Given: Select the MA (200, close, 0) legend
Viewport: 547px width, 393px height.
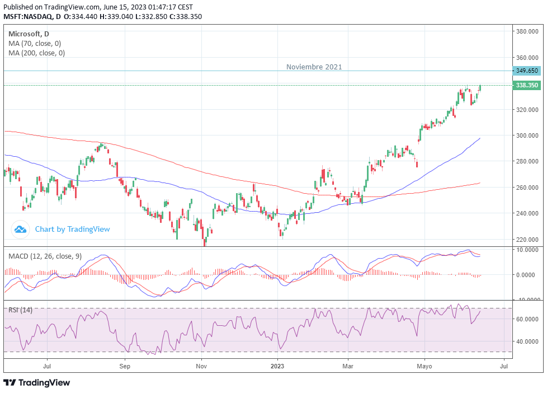Looking at the screenshot, I should click(x=36, y=53).
